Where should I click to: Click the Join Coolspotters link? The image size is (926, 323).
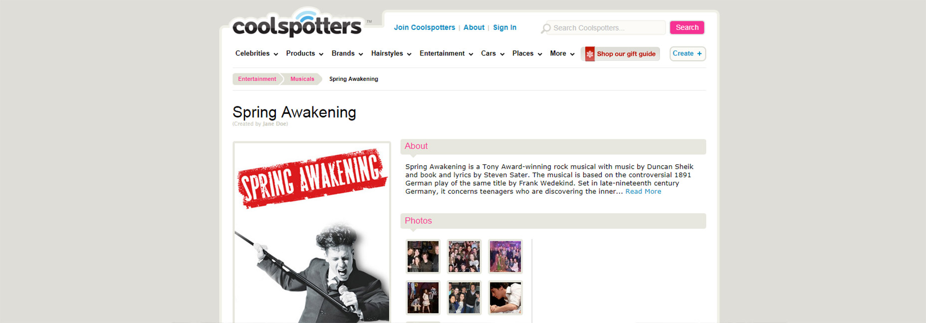point(425,27)
